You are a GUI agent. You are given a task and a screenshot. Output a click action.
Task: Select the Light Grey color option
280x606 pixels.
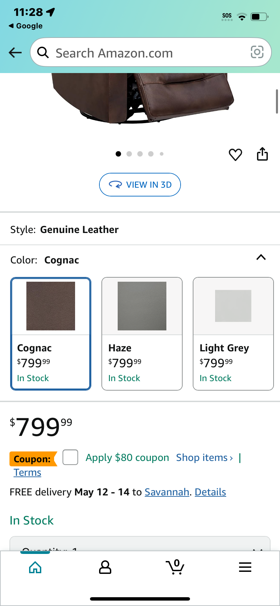(233, 334)
